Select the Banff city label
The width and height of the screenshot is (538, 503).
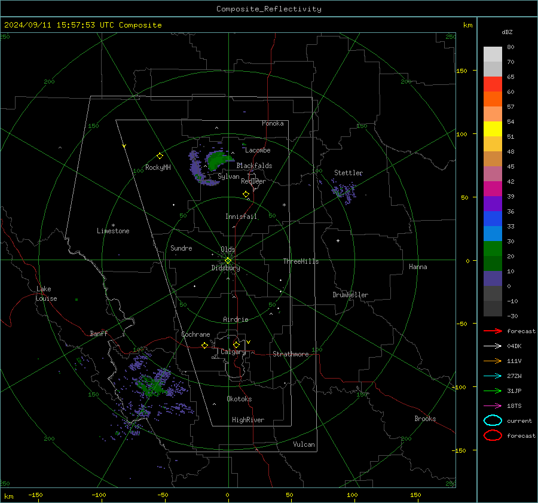tap(99, 334)
